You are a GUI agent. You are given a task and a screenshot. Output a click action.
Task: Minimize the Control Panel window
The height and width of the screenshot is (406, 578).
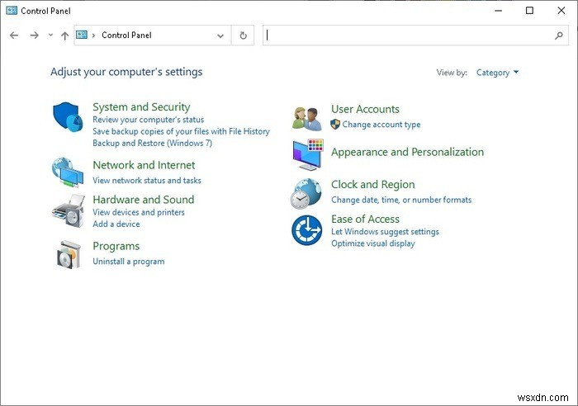[x=498, y=11]
